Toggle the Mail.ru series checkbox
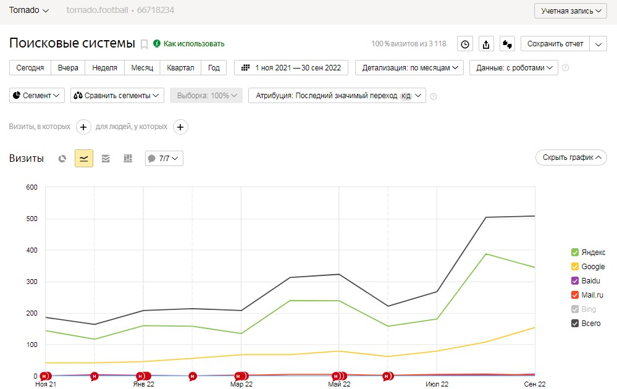This screenshot has width=617, height=389. [575, 295]
